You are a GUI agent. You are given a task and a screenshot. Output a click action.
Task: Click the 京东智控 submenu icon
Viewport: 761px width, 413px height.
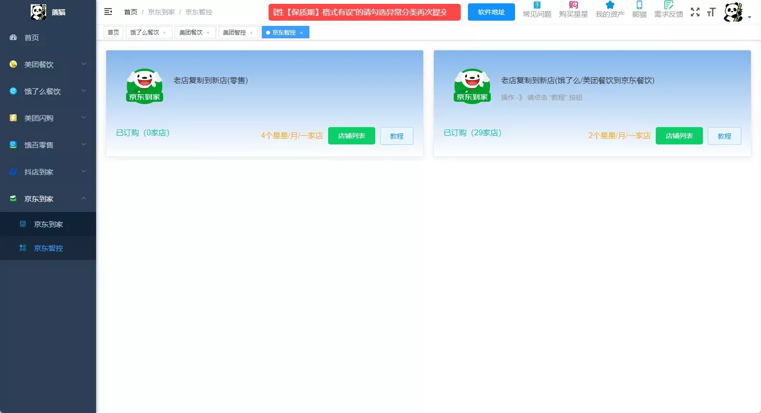pos(23,248)
